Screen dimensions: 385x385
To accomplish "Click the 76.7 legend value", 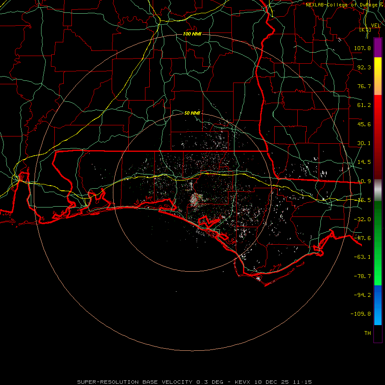I will (364, 86).
